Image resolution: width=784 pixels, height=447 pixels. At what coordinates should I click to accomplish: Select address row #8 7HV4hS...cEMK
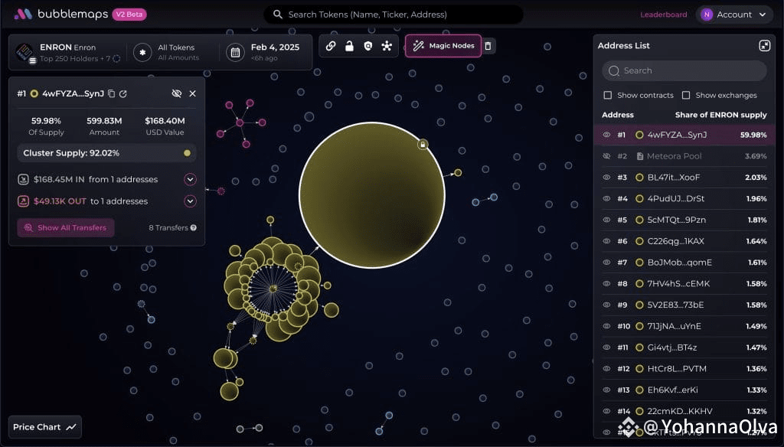pos(684,283)
